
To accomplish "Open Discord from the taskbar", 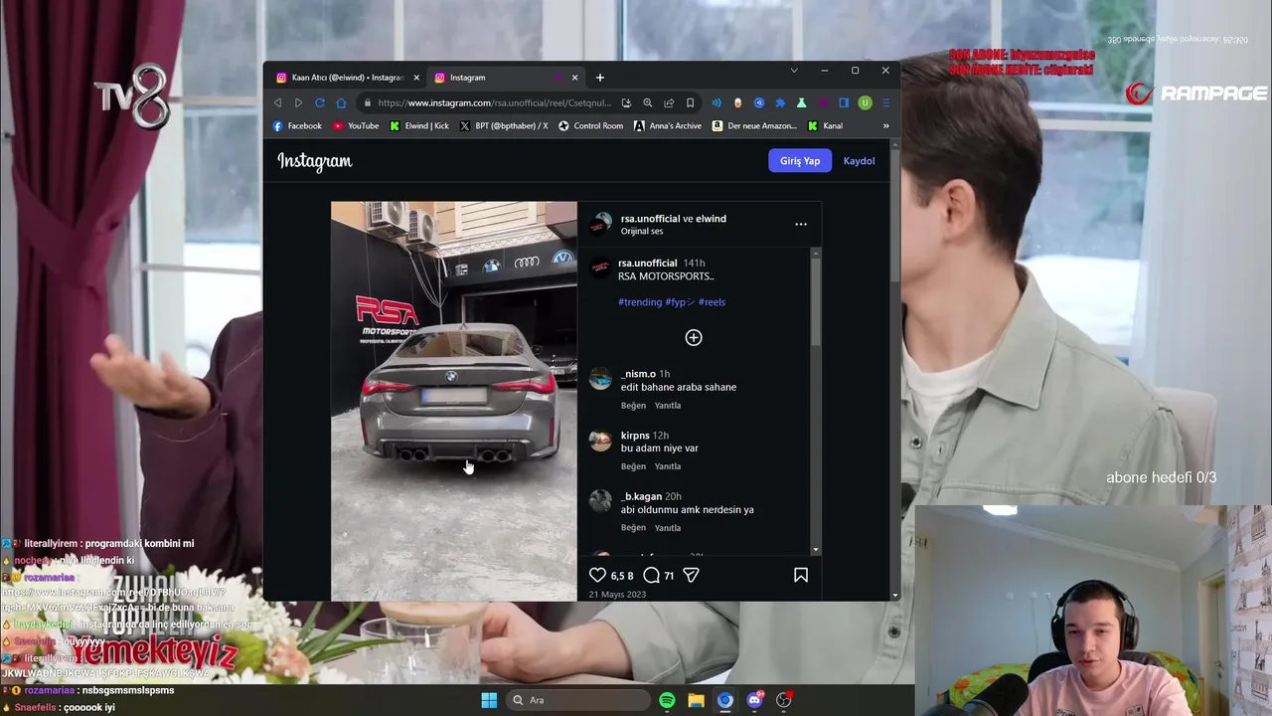I will point(754,700).
